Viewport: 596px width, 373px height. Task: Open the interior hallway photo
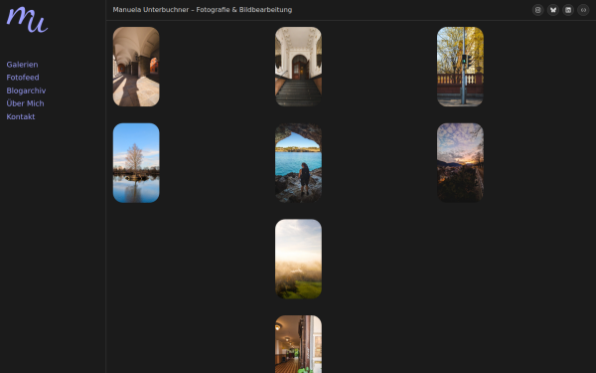pyautogui.click(x=298, y=344)
